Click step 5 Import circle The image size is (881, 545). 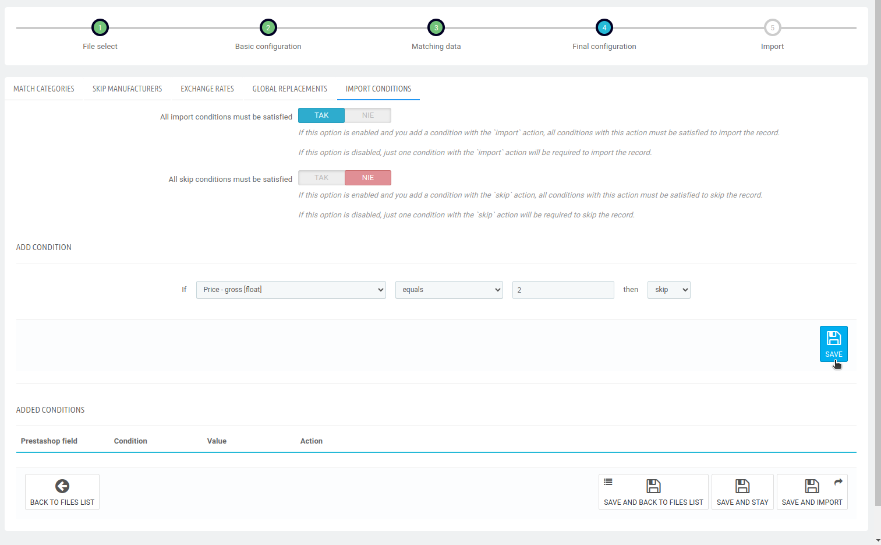773,27
